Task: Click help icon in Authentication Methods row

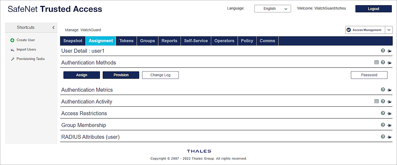Action: click(x=383, y=62)
